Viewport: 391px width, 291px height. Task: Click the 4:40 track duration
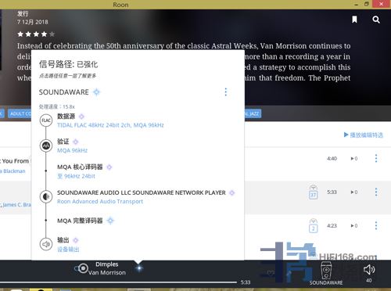pos(332,158)
